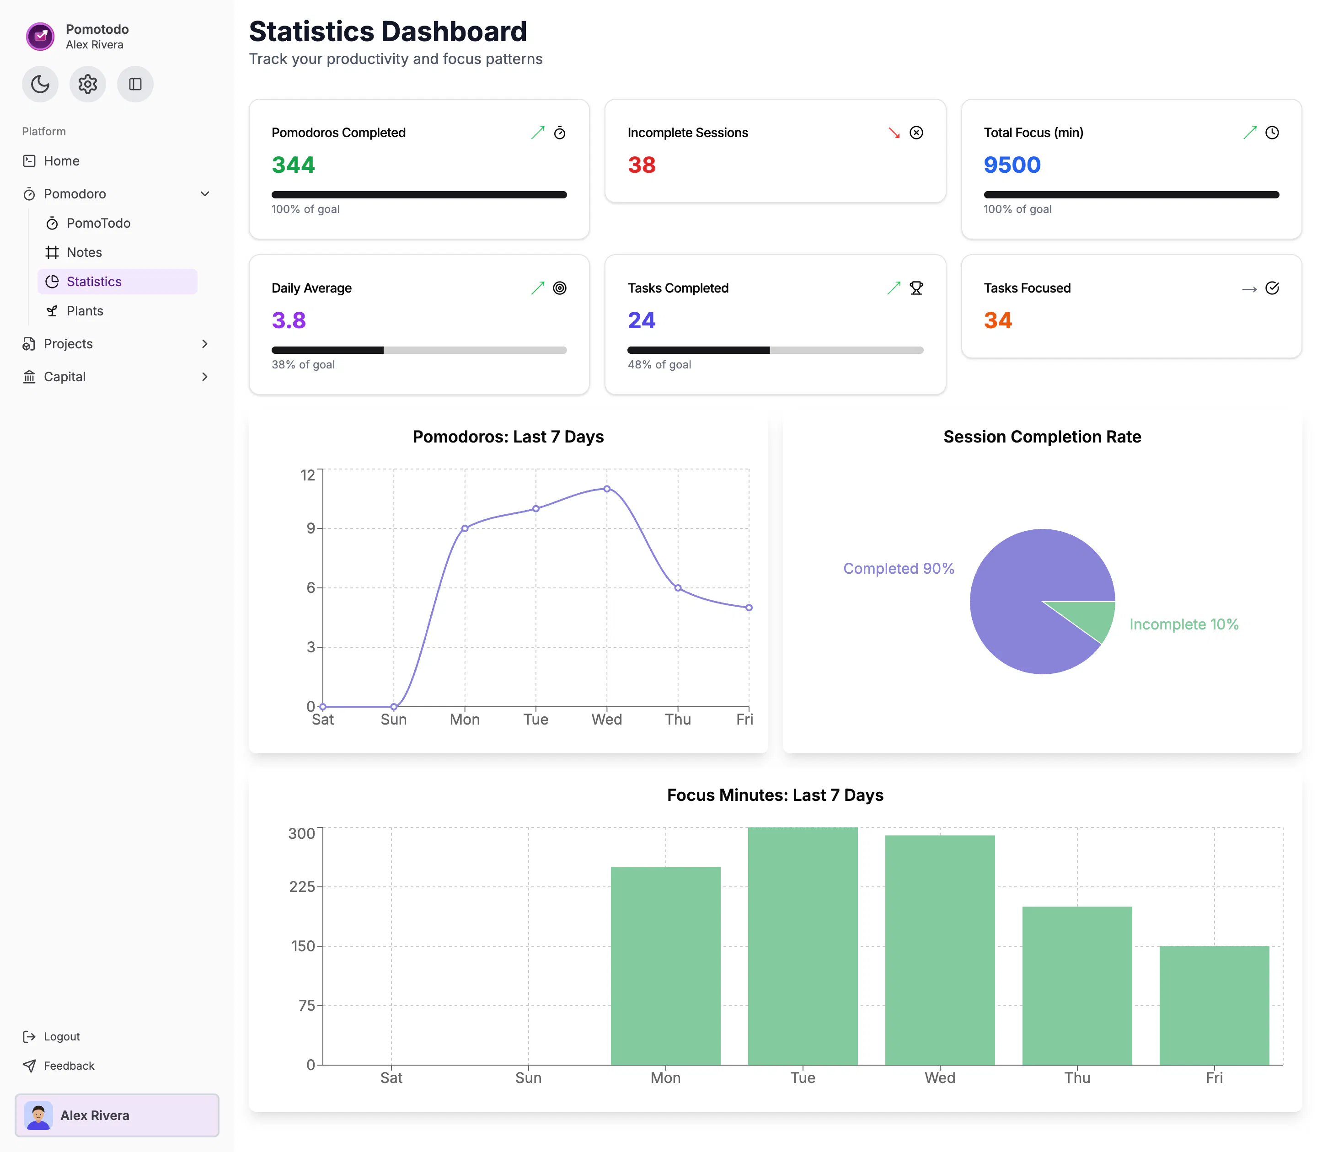
Task: Click the check-circle icon on Tasks Focused
Action: coord(1272,288)
